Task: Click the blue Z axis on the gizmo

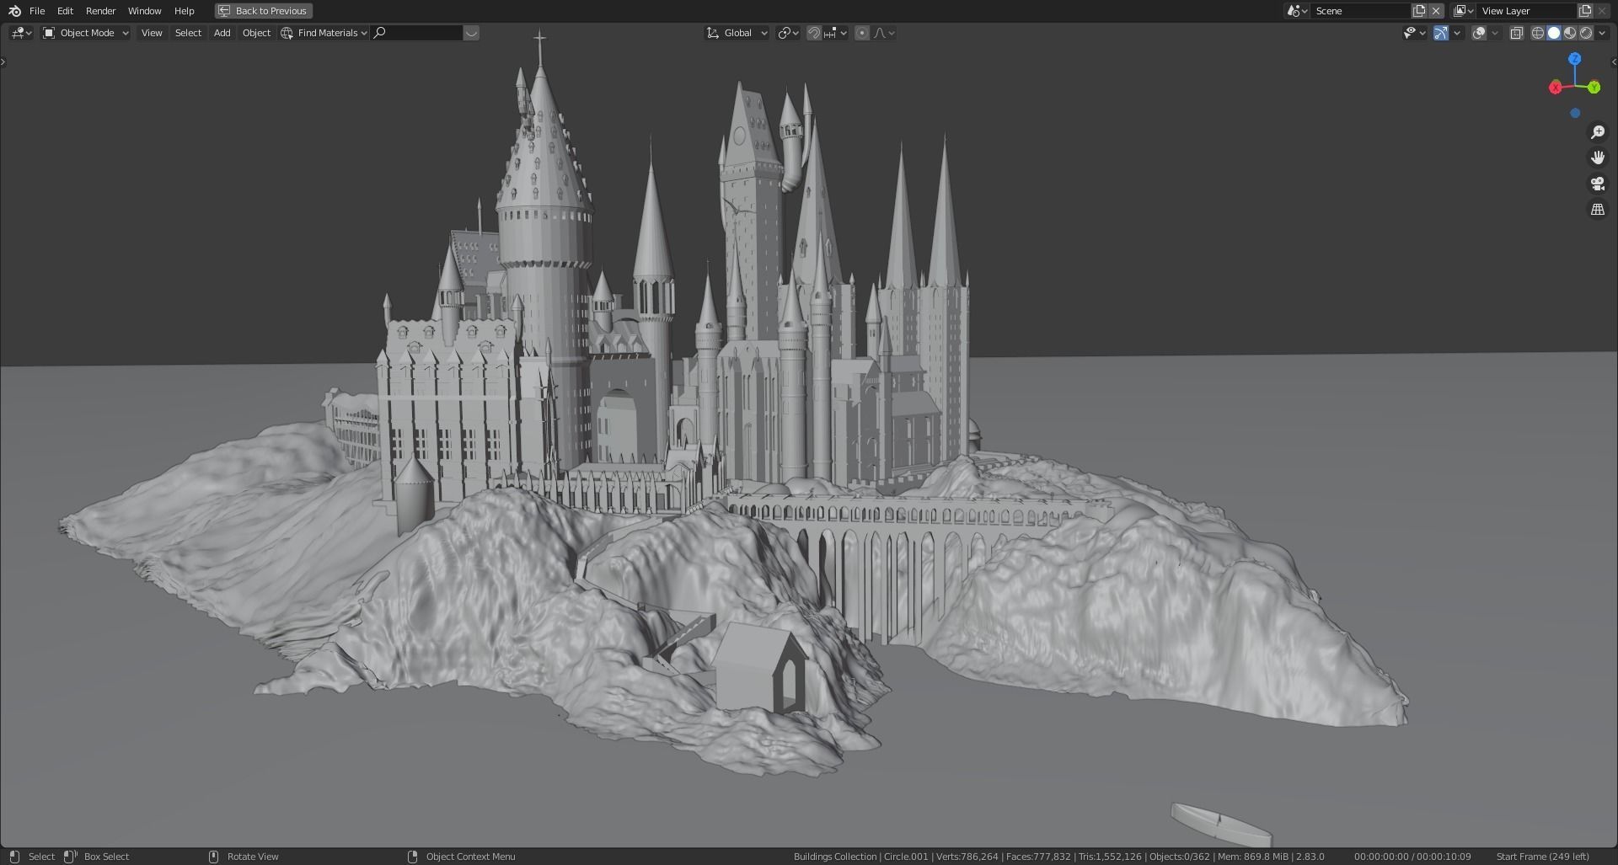Action: tap(1575, 59)
